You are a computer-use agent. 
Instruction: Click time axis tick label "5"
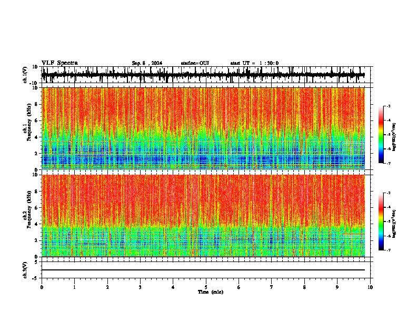click(206, 287)
